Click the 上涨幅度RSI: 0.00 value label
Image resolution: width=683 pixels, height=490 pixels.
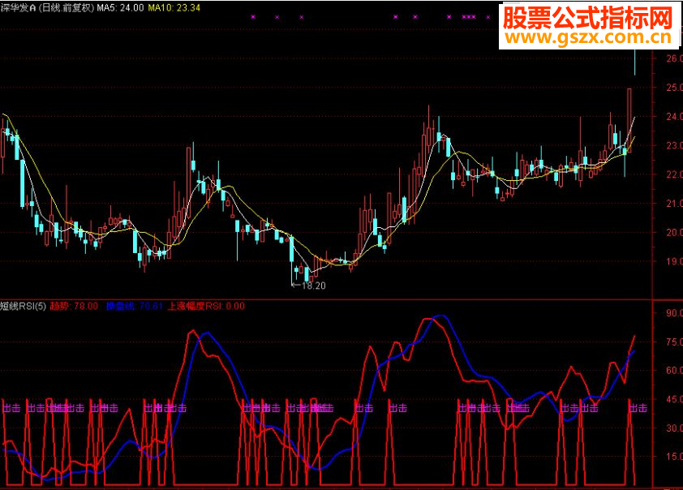(207, 306)
